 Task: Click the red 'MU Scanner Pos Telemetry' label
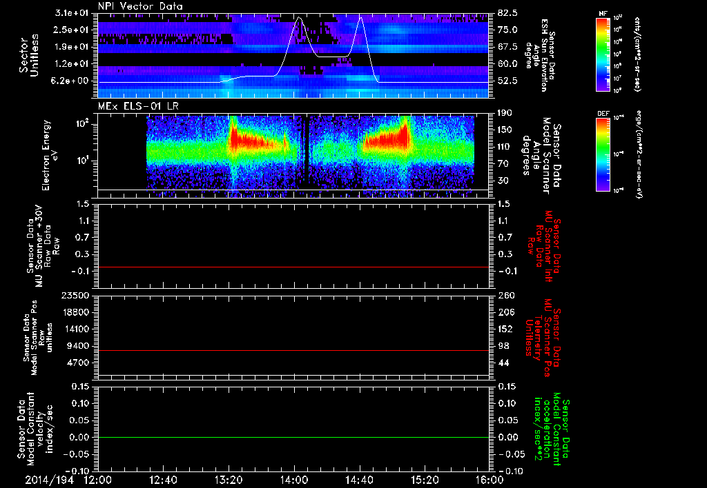[x=543, y=338]
